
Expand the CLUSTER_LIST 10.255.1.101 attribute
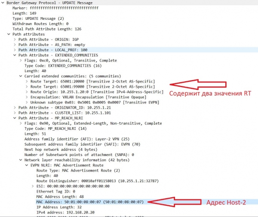click(x=15, y=113)
